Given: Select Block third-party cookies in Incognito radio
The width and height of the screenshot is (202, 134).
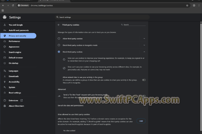Looking at the screenshot, I should click(x=59, y=45).
